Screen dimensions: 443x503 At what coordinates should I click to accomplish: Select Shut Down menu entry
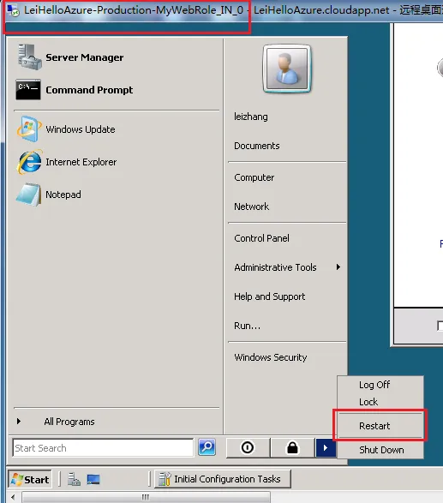point(381,450)
